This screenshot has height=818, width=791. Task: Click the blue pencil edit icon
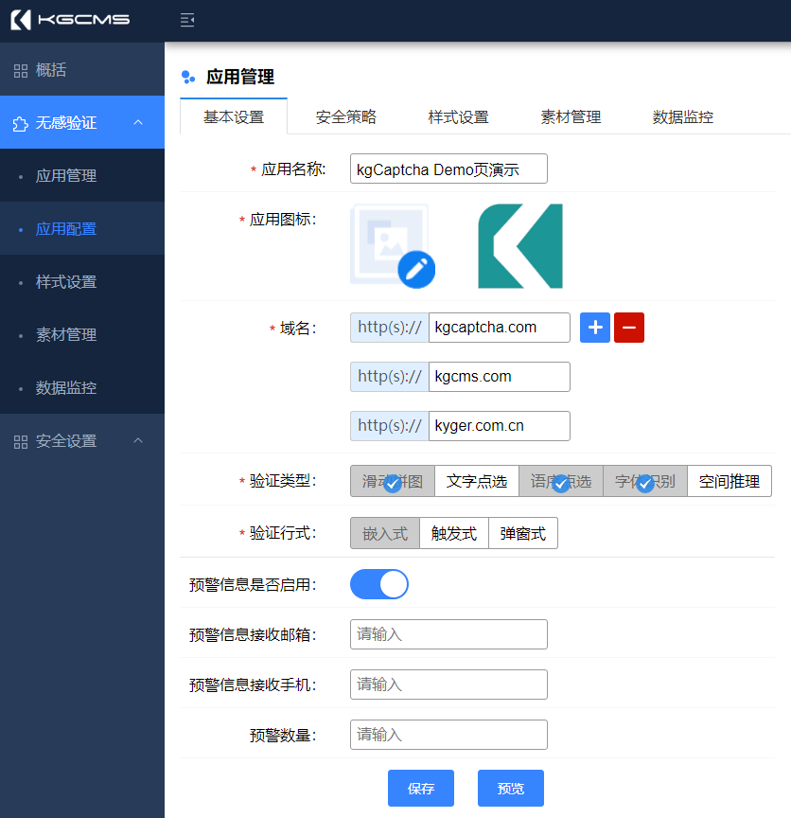(416, 270)
